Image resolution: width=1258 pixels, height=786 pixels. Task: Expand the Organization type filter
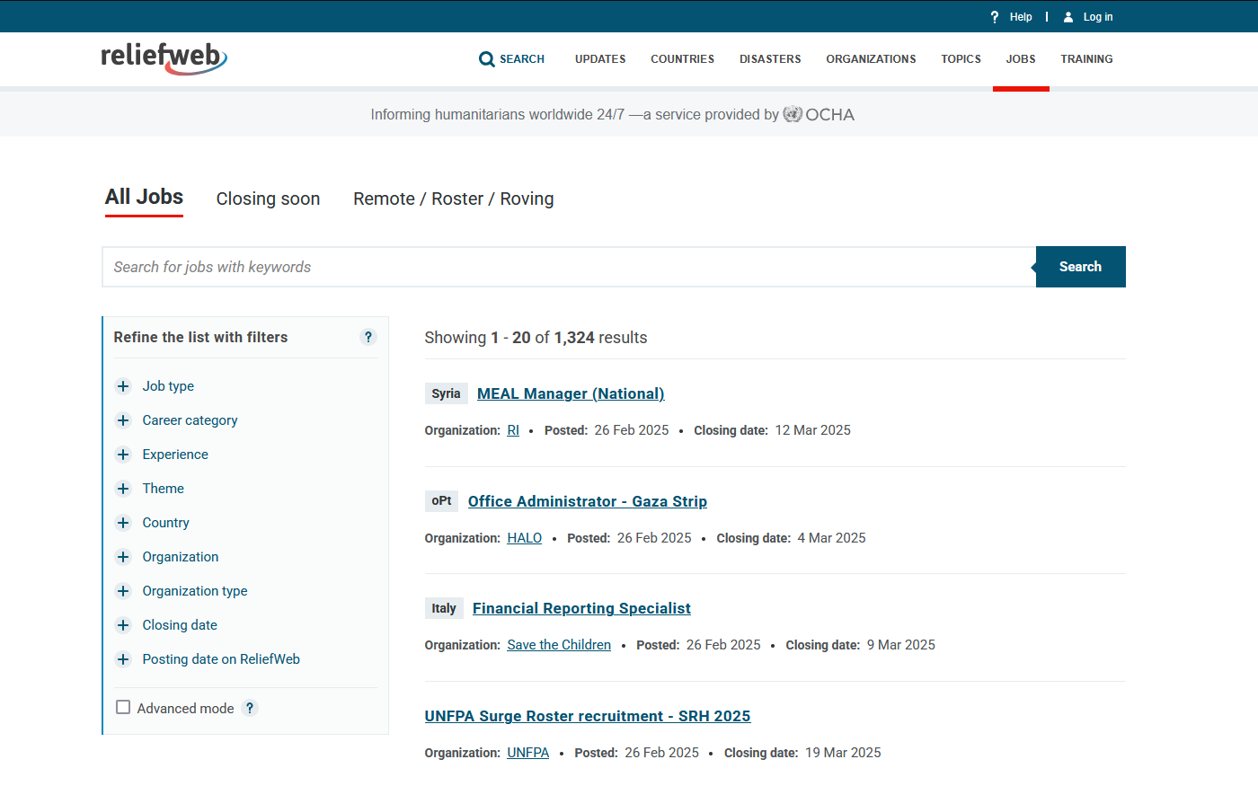pos(182,591)
